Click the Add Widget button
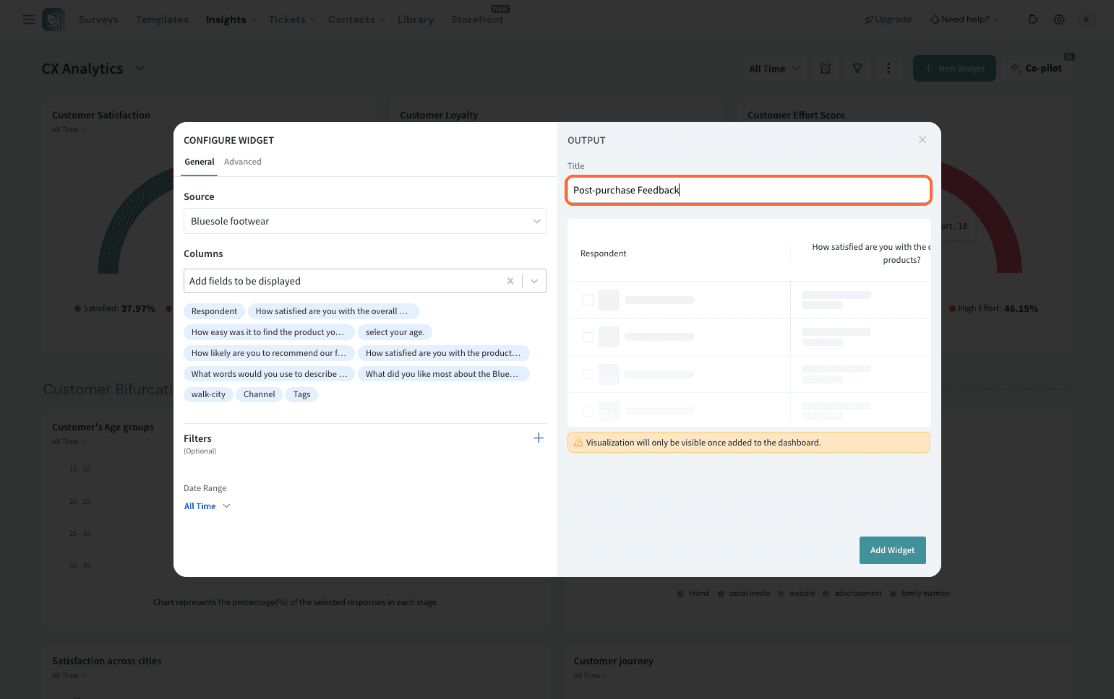This screenshot has height=699, width=1114. click(892, 550)
